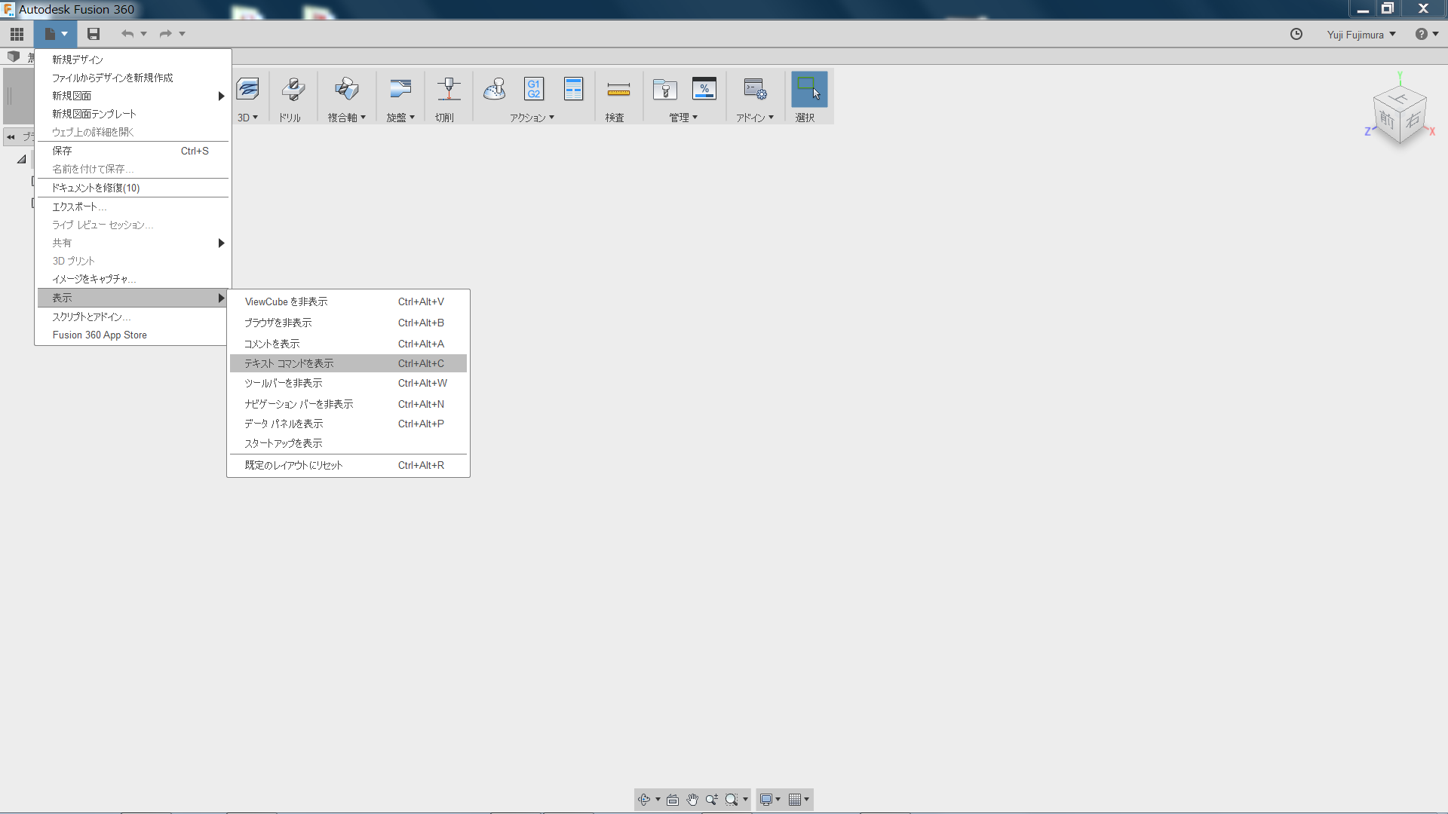The height and width of the screenshot is (814, 1448).
Task: Choose 新規デザイン from File menu
Action: [x=133, y=60]
